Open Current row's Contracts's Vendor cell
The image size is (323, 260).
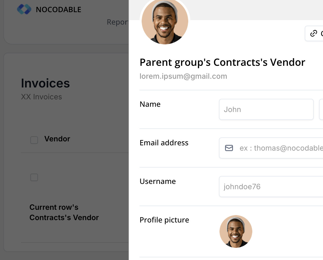pos(64,212)
